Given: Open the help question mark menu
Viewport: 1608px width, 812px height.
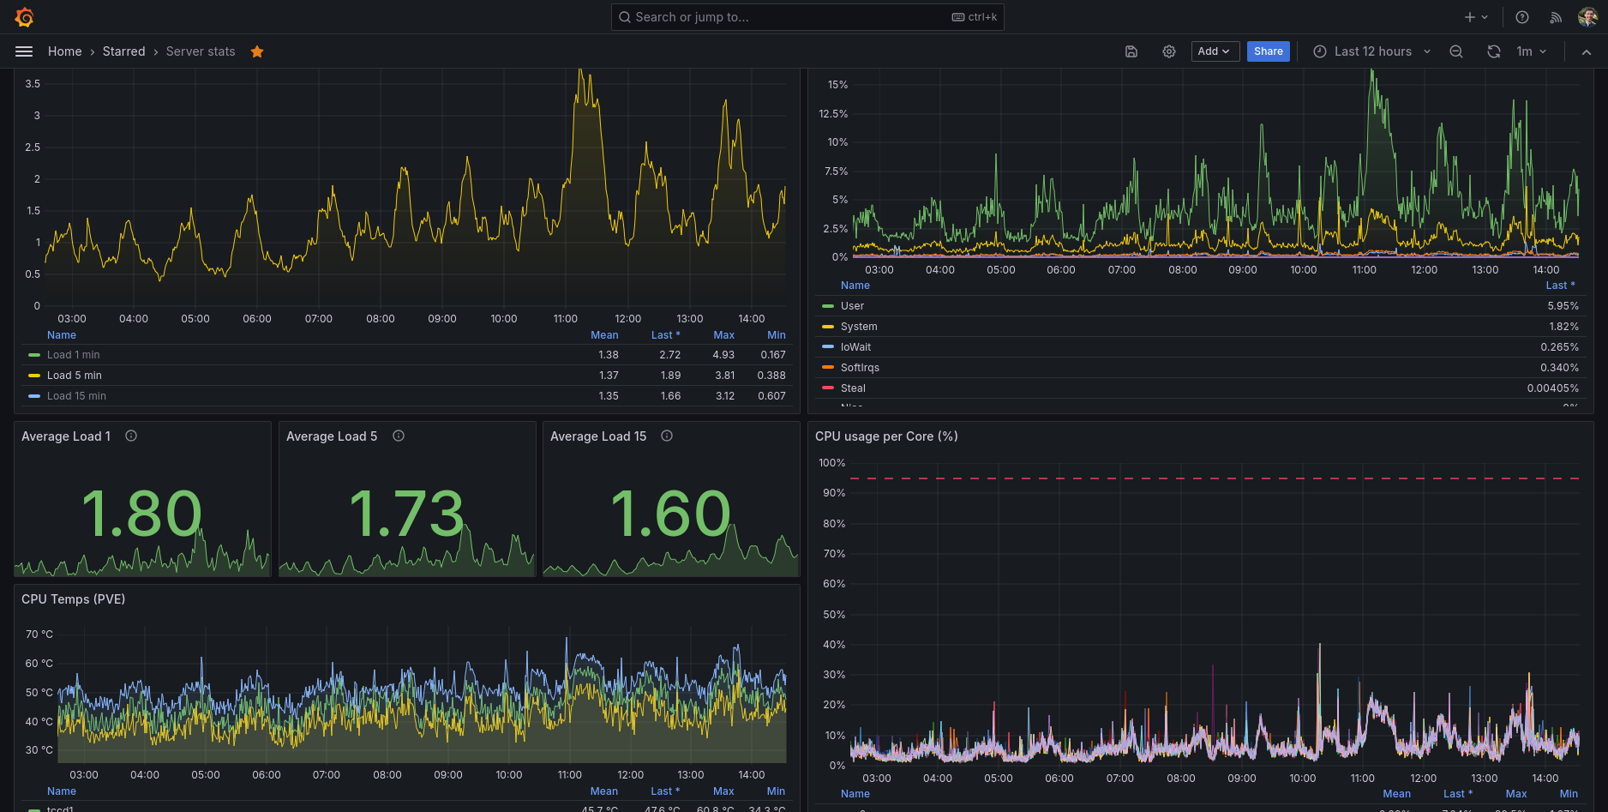Looking at the screenshot, I should tap(1522, 17).
